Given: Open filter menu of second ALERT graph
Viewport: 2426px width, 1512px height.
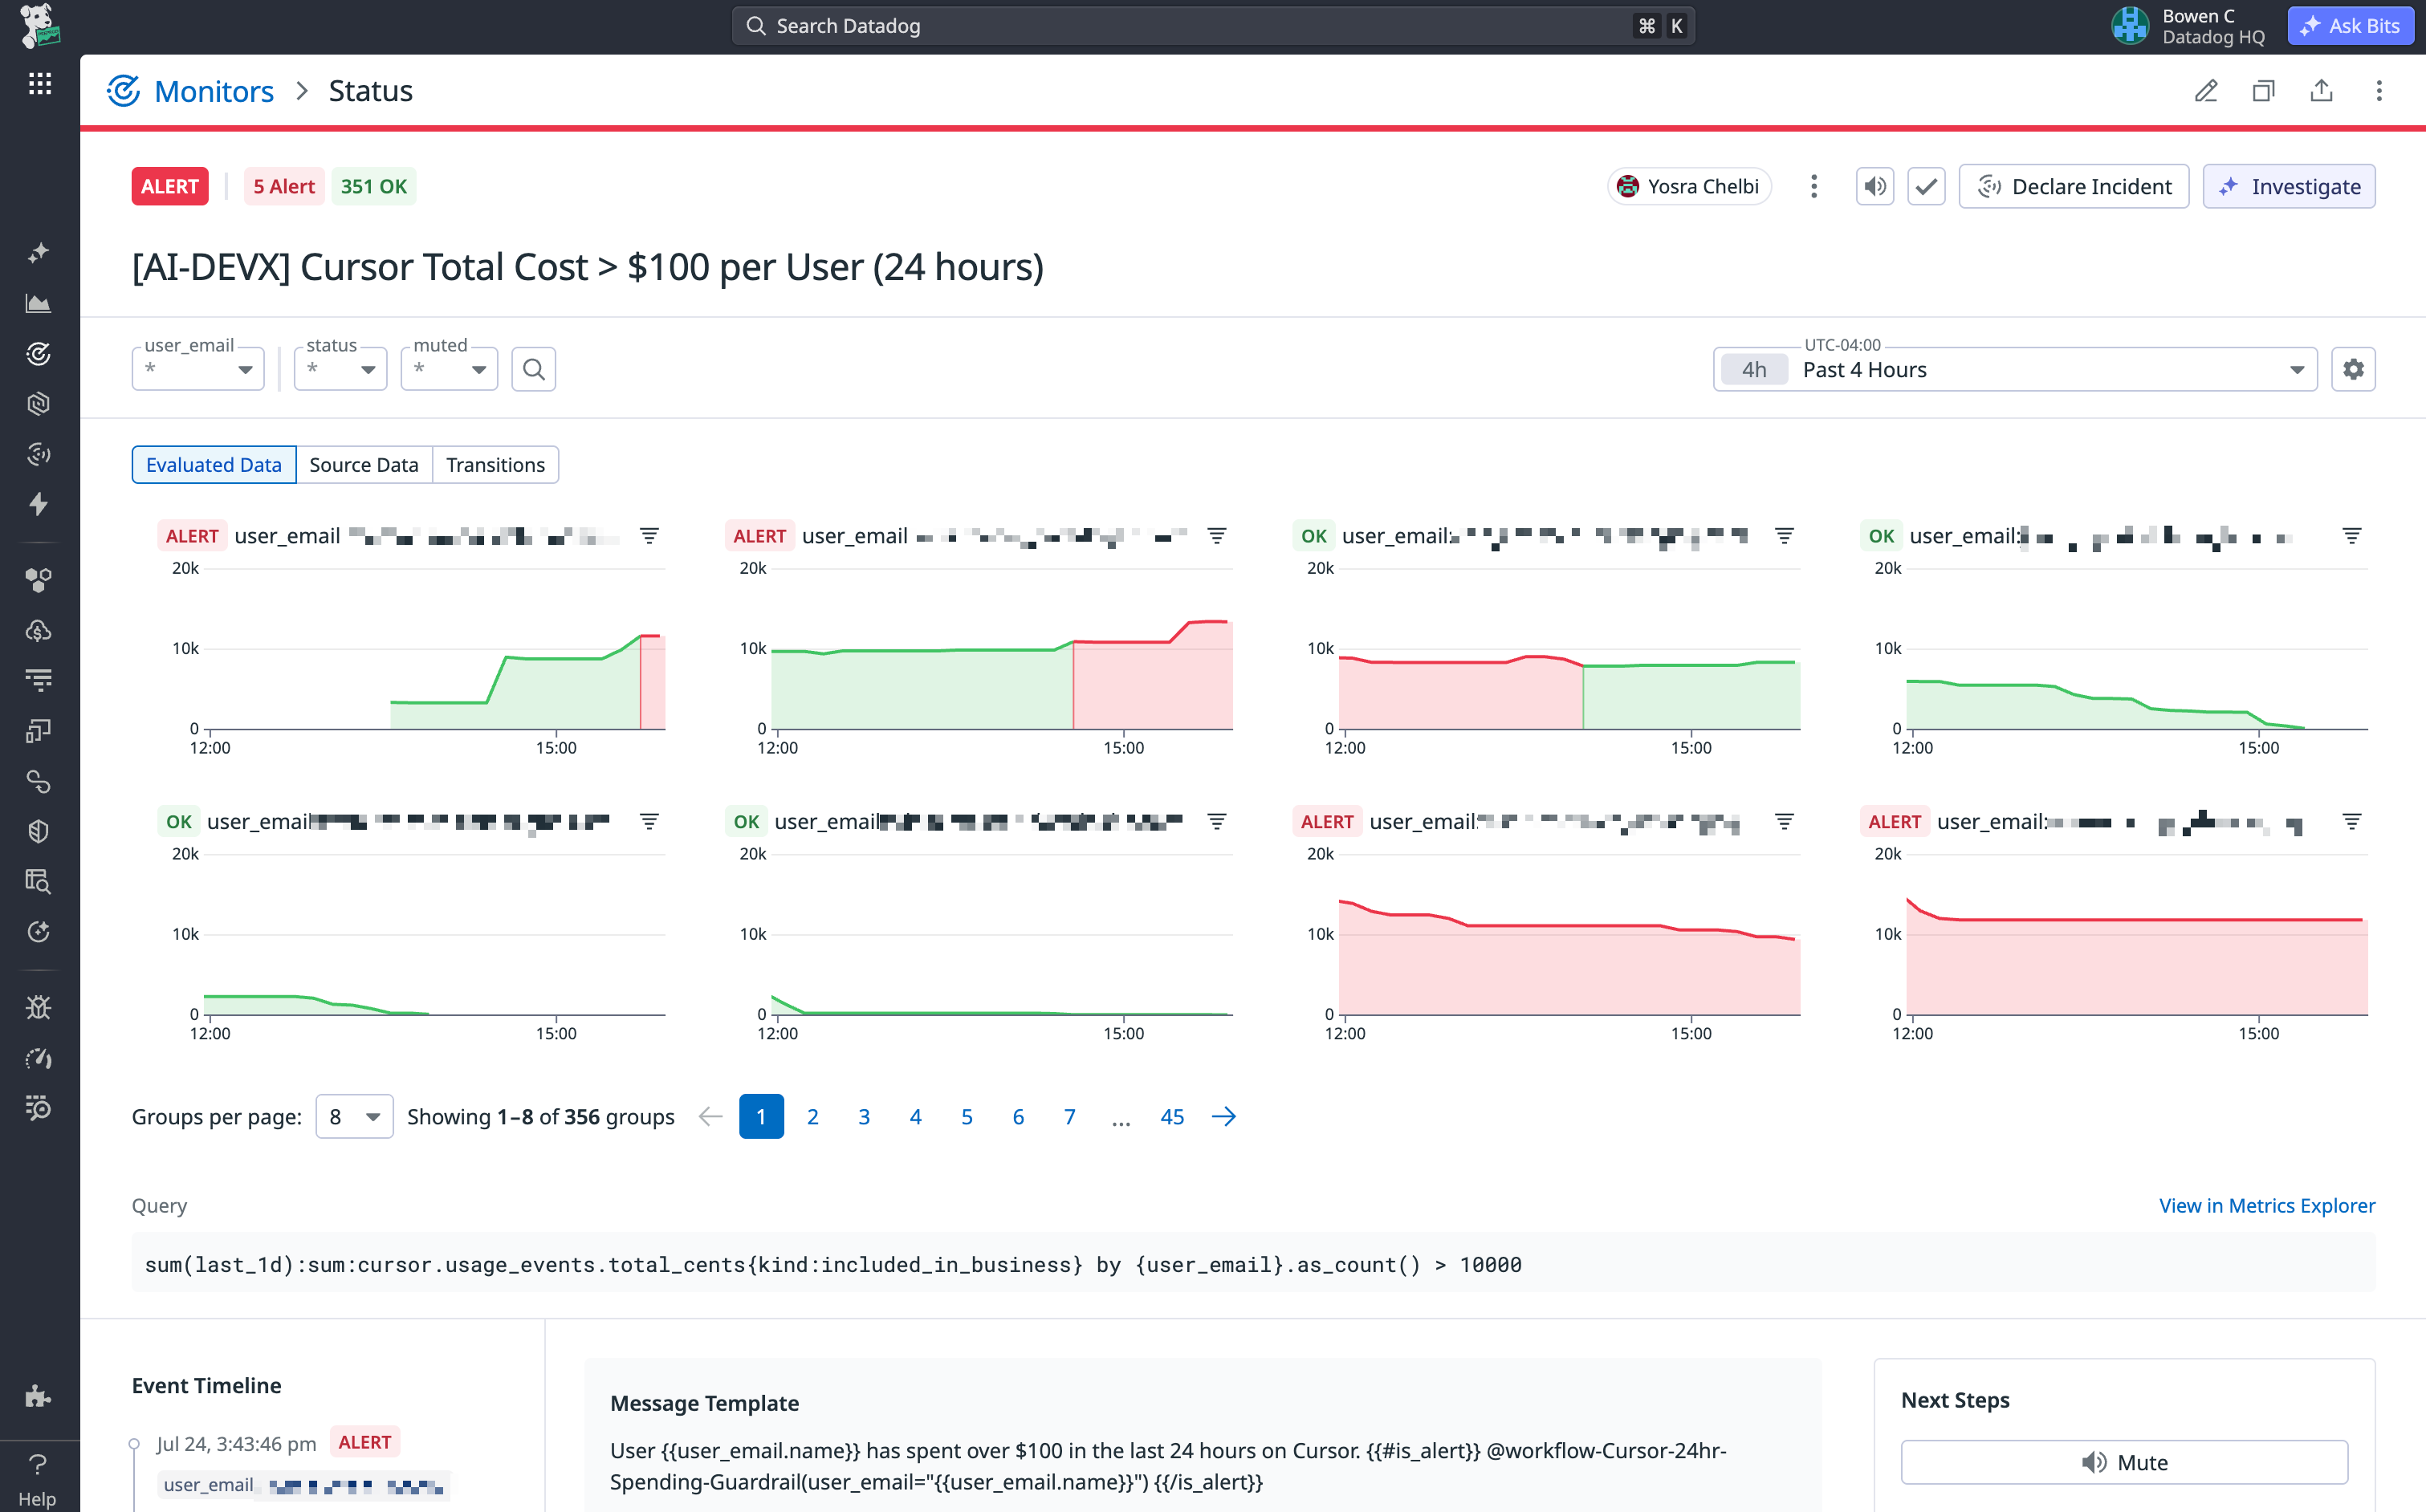Looking at the screenshot, I should click(x=1217, y=536).
